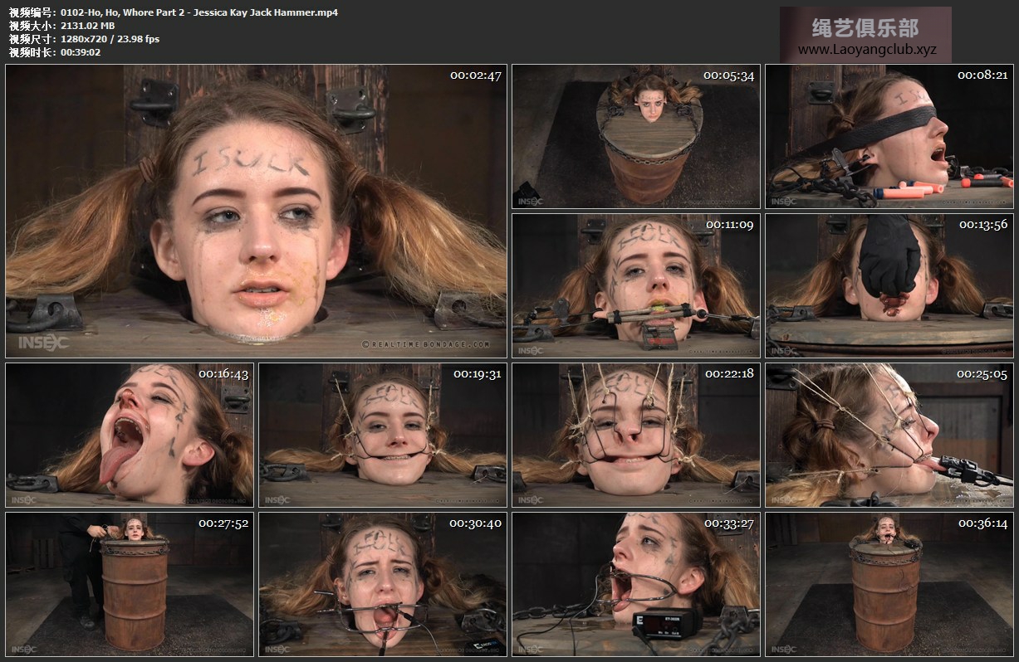
Task: Select the frame marked 00:13:56
Action: (x=889, y=285)
